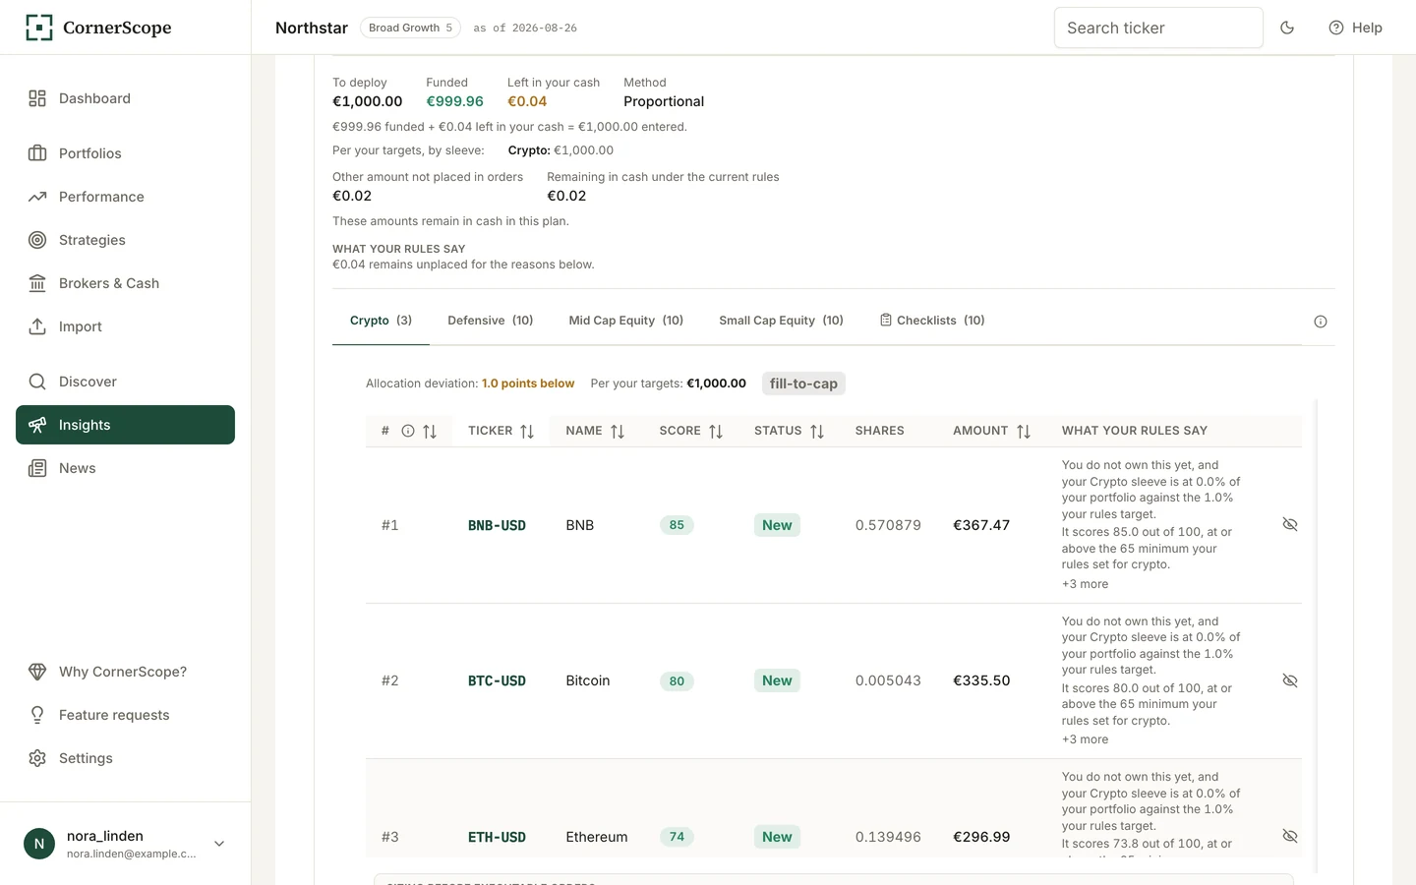Navigate to Brokers & Cash

click(125, 283)
